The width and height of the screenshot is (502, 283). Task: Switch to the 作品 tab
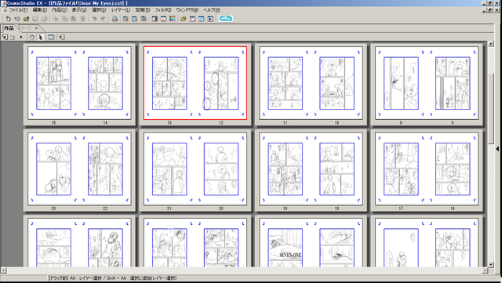point(9,28)
